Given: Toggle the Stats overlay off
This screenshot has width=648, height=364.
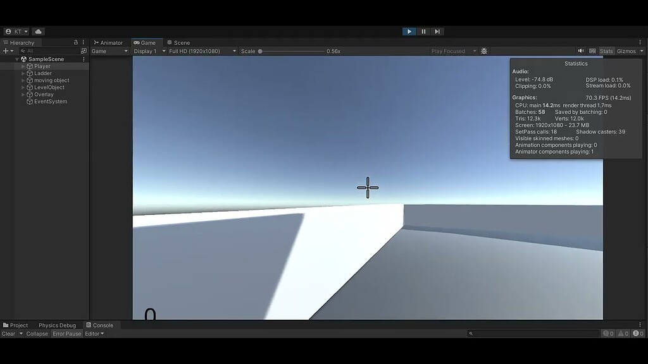Looking at the screenshot, I should tap(606, 51).
